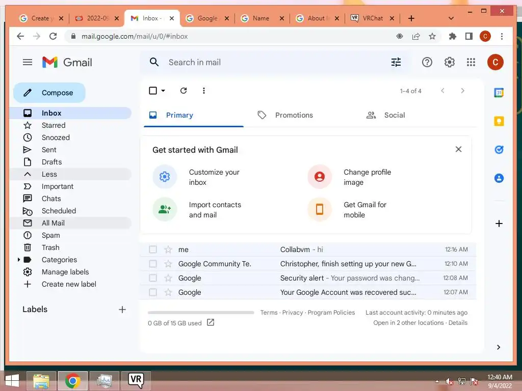Open Chrome extensions puzzle icon
522x391 pixels.
(x=452, y=36)
